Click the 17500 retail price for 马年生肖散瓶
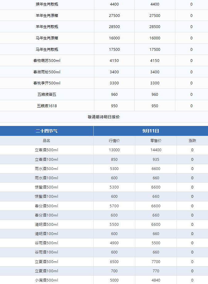 (x=155, y=50)
